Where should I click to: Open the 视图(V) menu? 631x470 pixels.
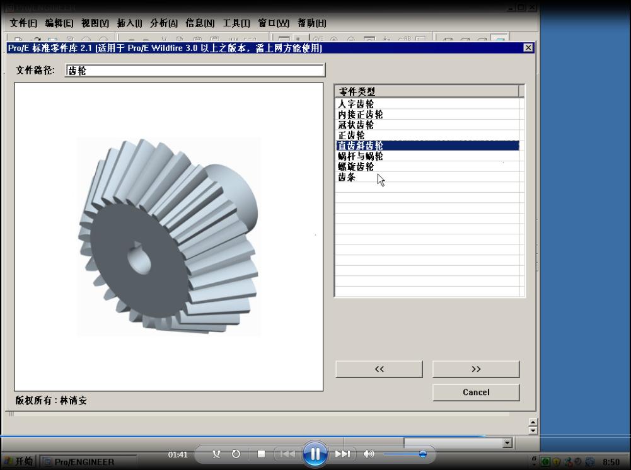click(x=95, y=23)
